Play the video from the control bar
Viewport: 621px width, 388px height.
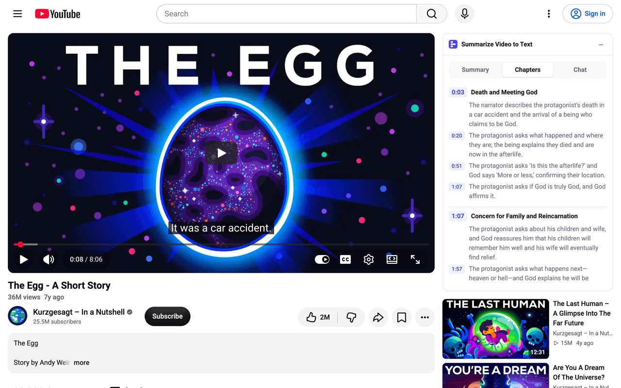[23, 259]
